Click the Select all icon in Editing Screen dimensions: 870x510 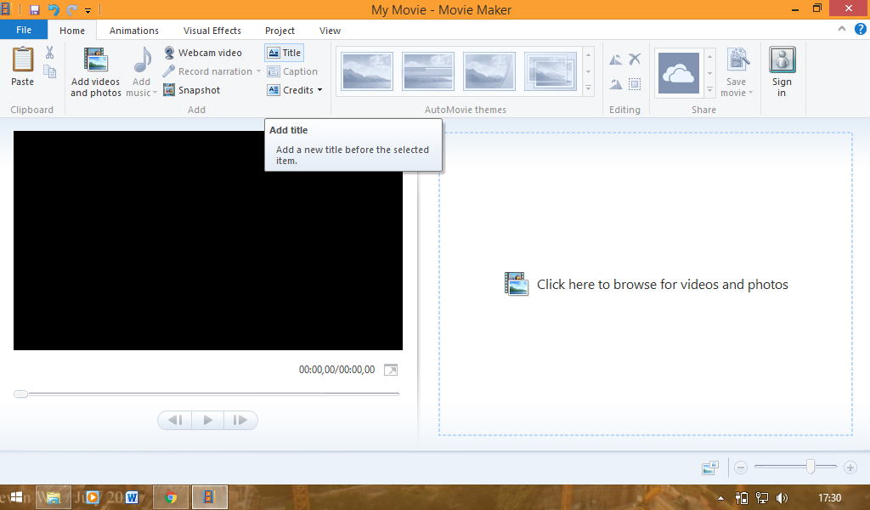click(635, 84)
